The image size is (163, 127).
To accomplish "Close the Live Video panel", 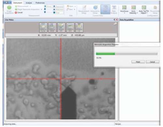I will pos(117,20).
